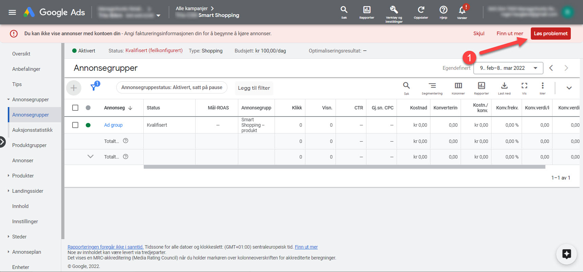This screenshot has width=583, height=272.
Task: Open Produktgrupper in the sidebar
Action: [x=29, y=145]
